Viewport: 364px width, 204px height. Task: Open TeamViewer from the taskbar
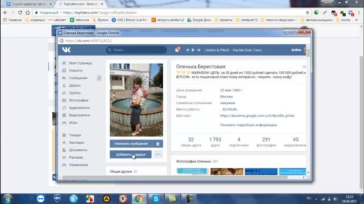coord(40,198)
